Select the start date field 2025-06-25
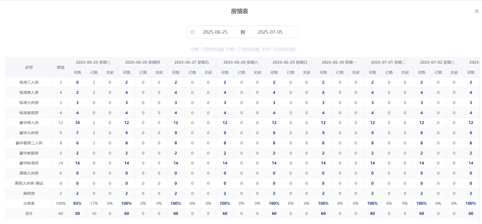The width and height of the screenshot is (482, 224). [x=215, y=32]
